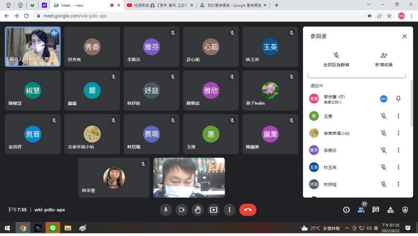Image resolution: width=418 pixels, height=236 pixels.
Task: Bookmark this page with the star
Action: [389, 16]
